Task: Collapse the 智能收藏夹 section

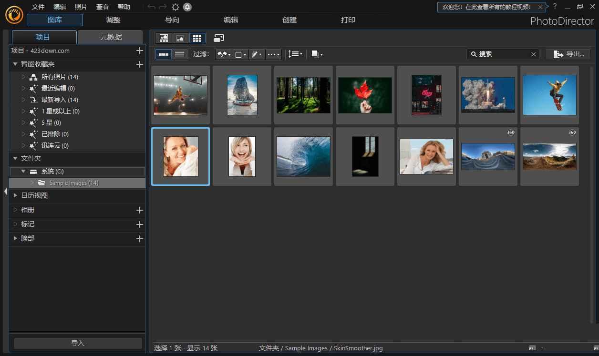Action: pyautogui.click(x=15, y=64)
